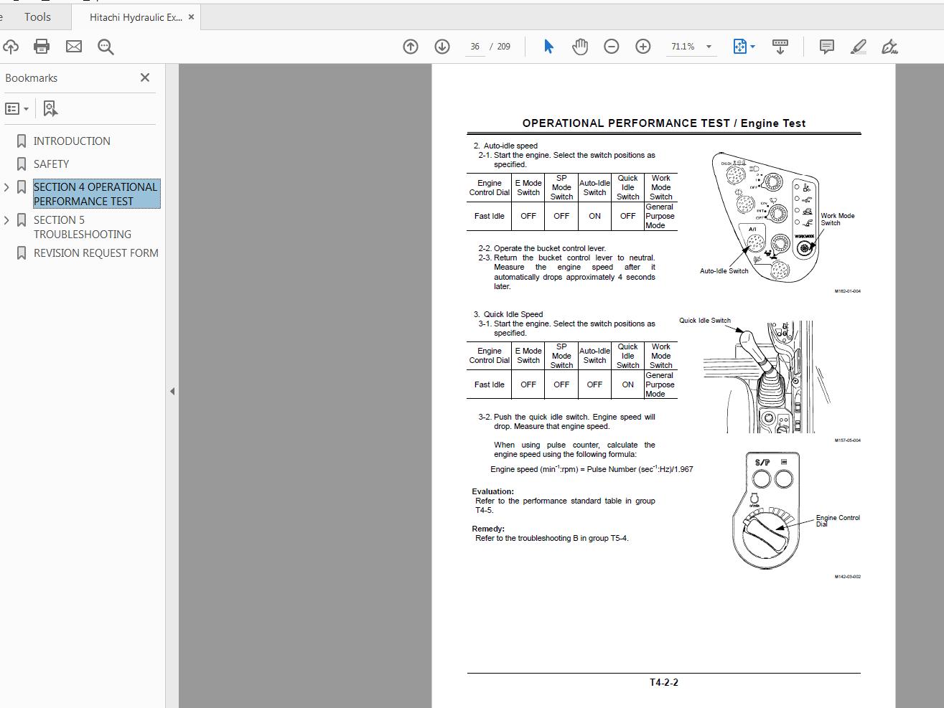
Task: Click the 'Quick Idle Switch' diagram label
Action: 705,321
